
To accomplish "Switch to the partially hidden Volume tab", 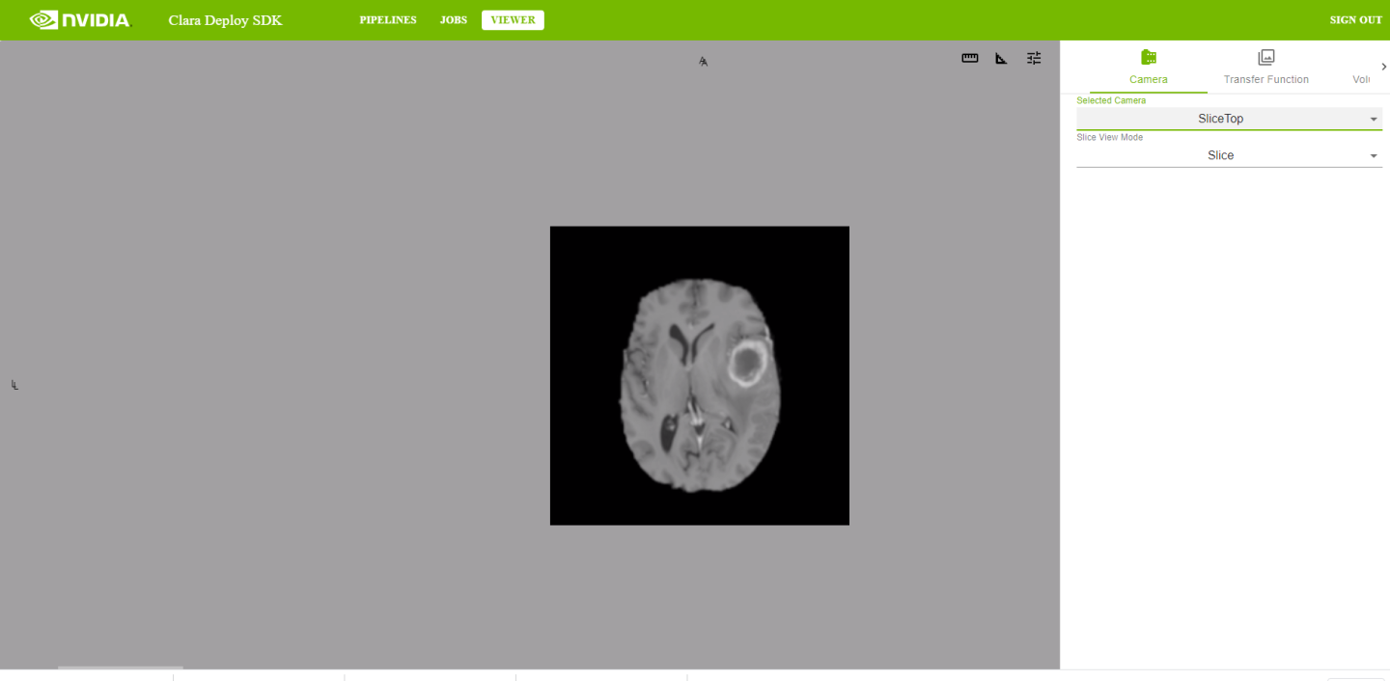I will [x=1360, y=79].
